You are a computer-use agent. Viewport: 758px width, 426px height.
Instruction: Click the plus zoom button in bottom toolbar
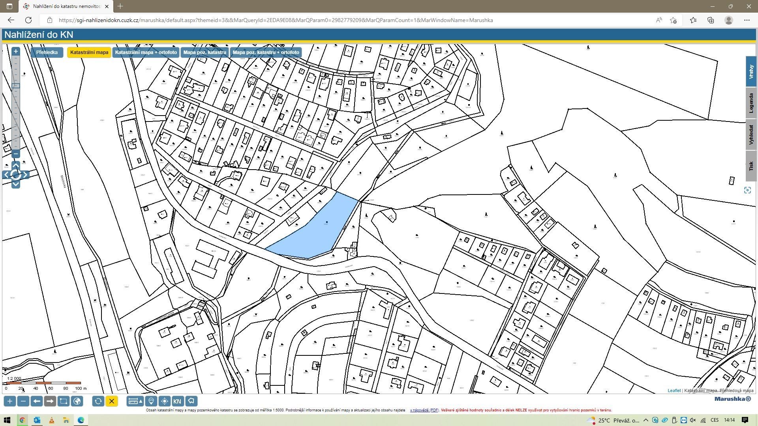10,401
